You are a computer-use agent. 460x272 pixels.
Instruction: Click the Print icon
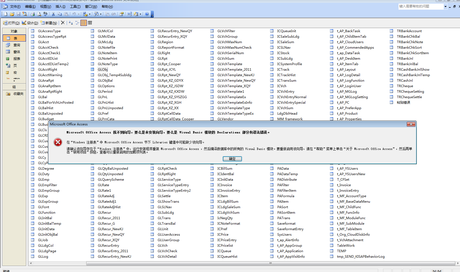pyautogui.click(x=33, y=14)
